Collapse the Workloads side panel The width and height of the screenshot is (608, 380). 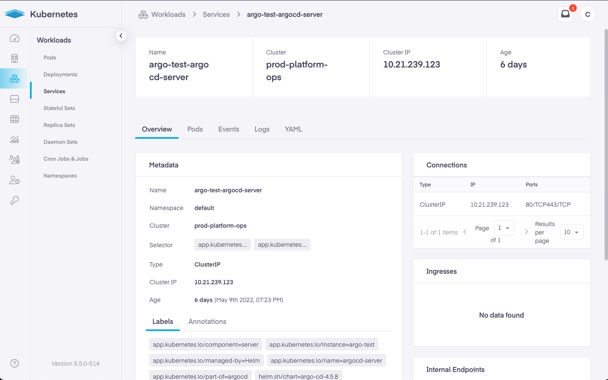[x=121, y=36]
